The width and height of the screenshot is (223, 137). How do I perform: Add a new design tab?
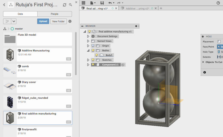coord(161,8)
